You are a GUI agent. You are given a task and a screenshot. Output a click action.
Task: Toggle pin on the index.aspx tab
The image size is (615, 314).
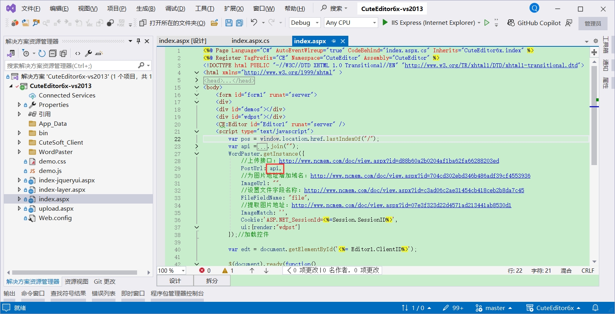pos(333,41)
